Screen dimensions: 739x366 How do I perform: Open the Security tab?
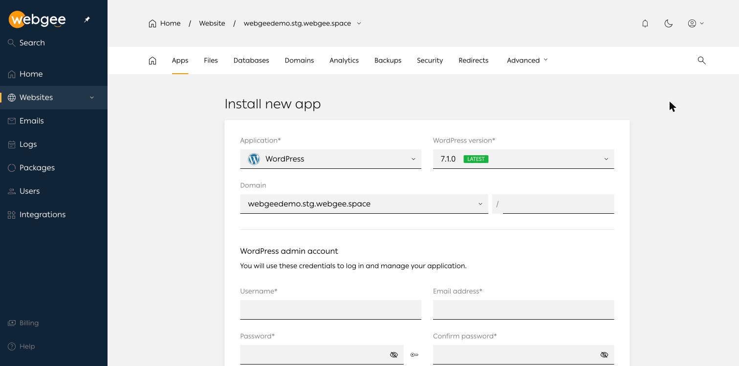point(430,61)
